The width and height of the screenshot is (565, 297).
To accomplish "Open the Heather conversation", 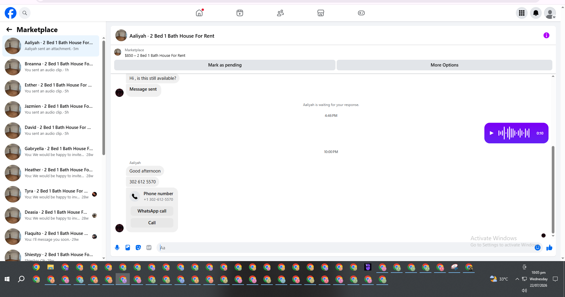I will (x=51, y=173).
